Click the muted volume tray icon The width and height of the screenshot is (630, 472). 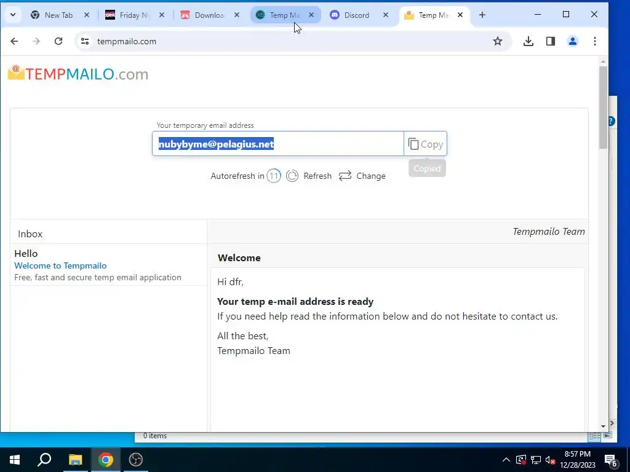point(551,460)
